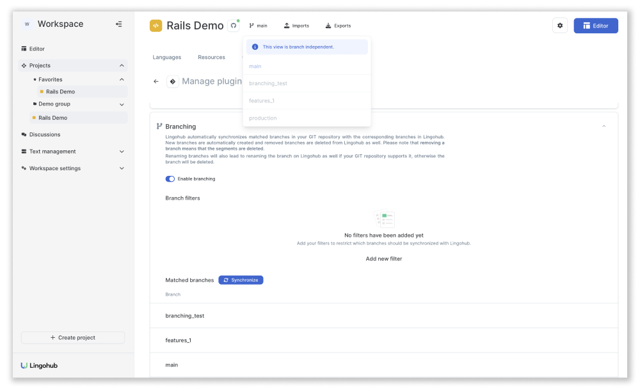Open Workspace settings menu item

(x=54, y=168)
